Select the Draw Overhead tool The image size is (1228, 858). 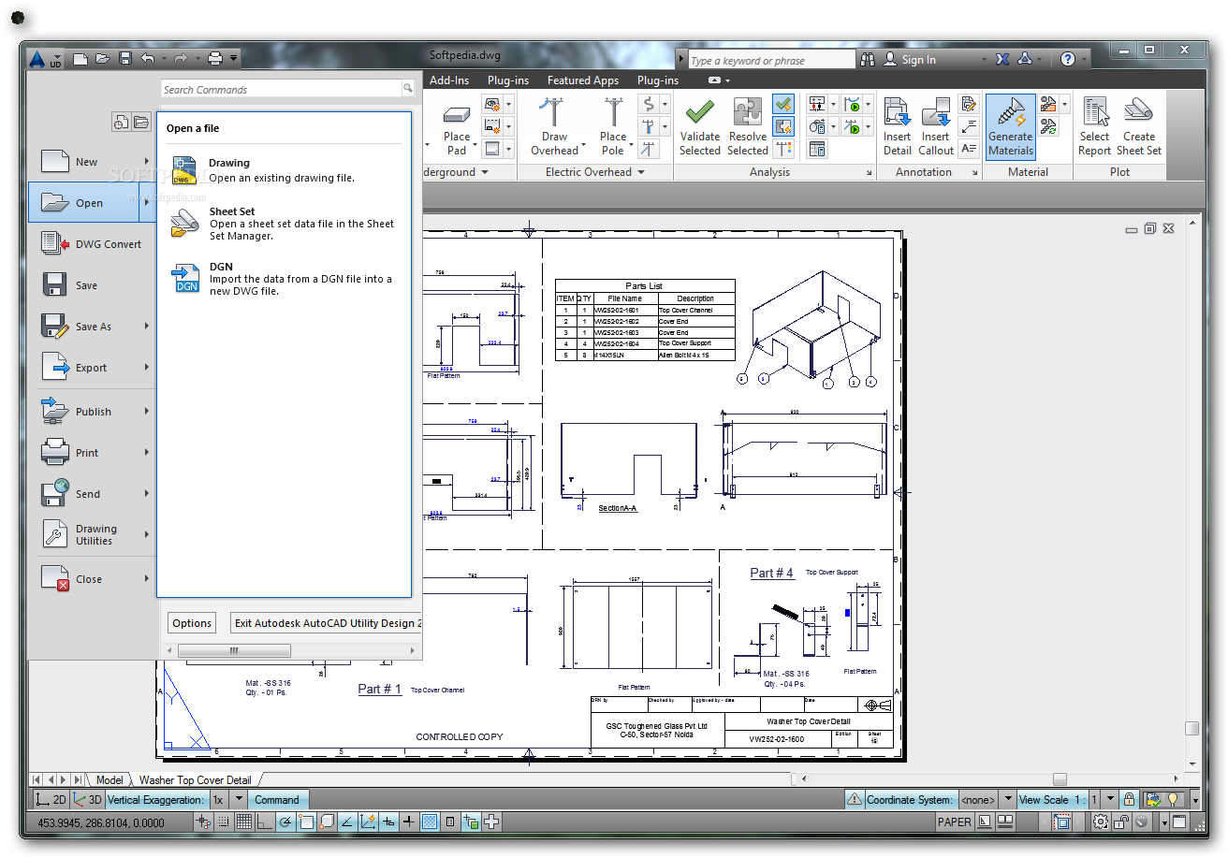(555, 126)
